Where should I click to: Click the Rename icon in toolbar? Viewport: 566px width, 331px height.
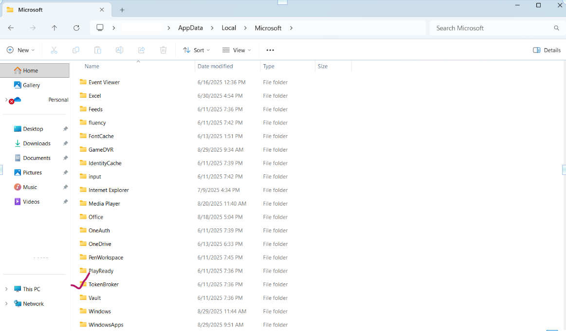(x=120, y=50)
